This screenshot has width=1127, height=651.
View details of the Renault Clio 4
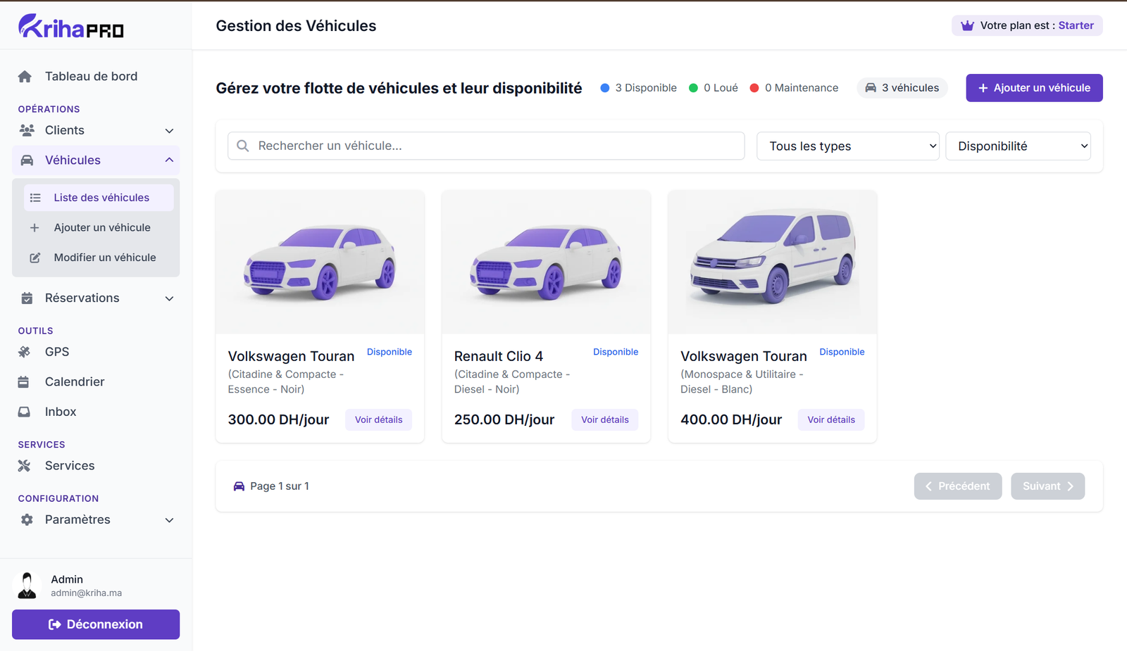pyautogui.click(x=604, y=419)
